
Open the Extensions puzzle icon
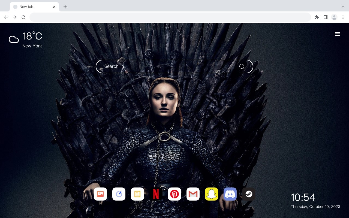[317, 17]
